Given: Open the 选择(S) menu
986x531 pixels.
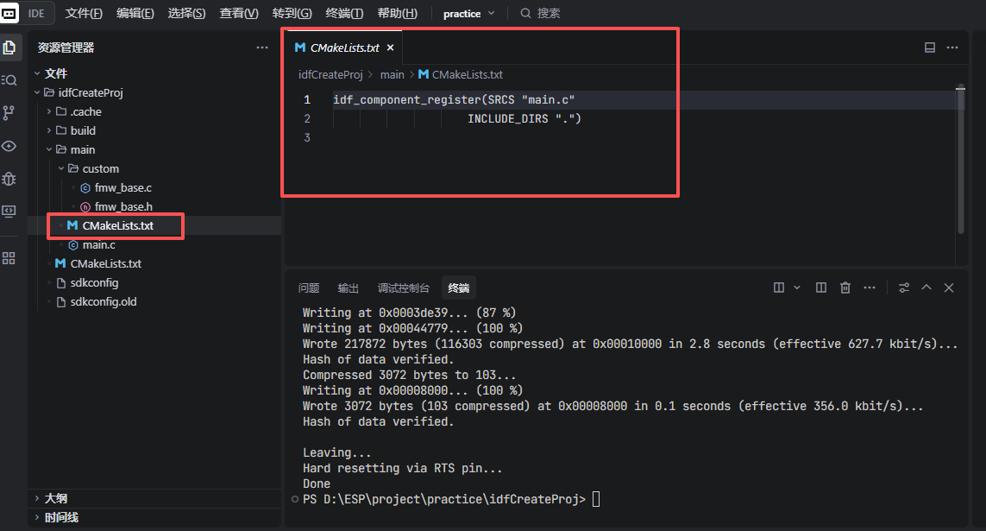Looking at the screenshot, I should point(186,13).
